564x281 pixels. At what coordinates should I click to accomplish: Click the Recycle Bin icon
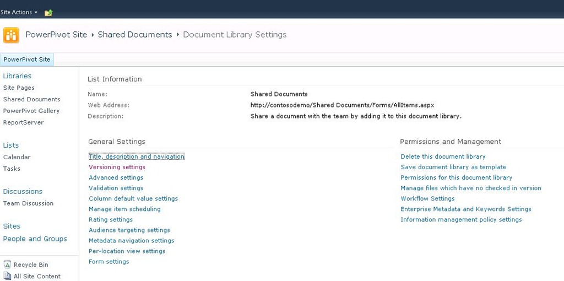click(x=7, y=264)
